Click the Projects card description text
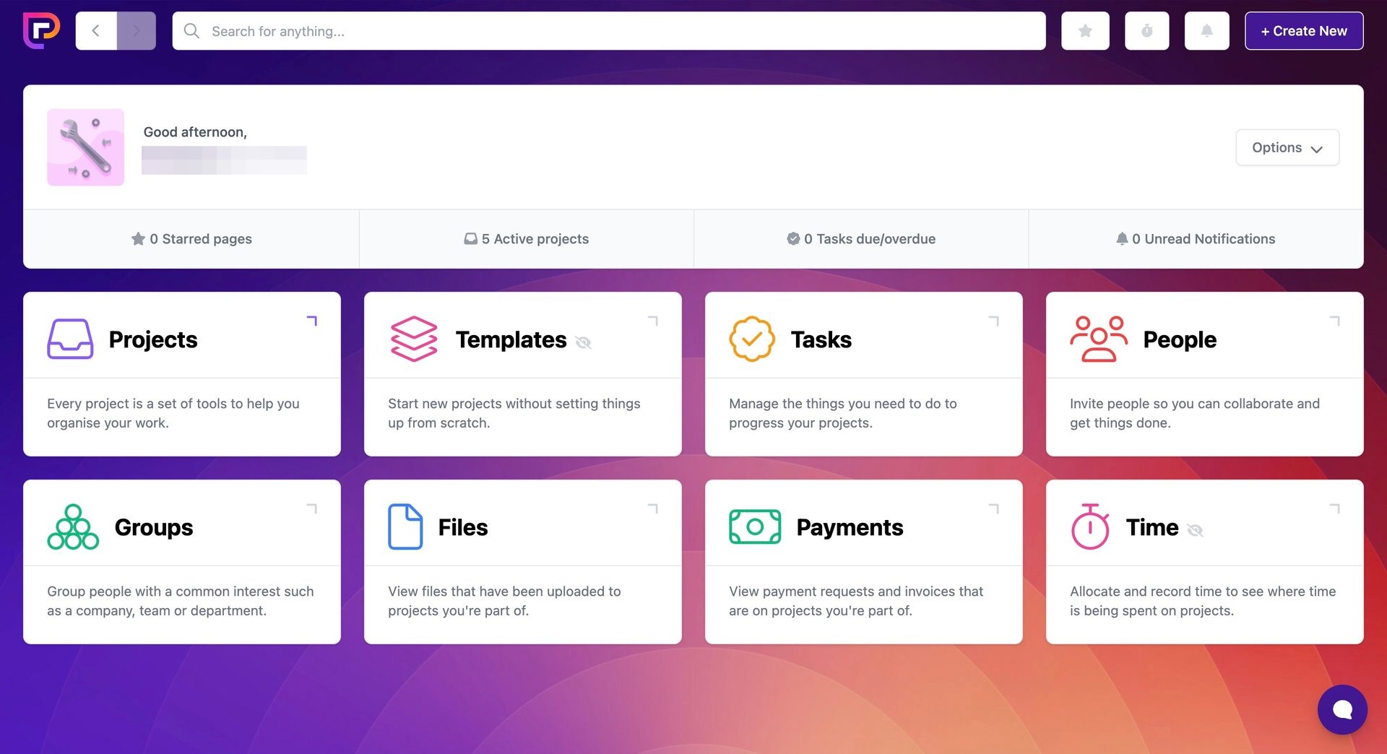1387x754 pixels. (x=173, y=413)
